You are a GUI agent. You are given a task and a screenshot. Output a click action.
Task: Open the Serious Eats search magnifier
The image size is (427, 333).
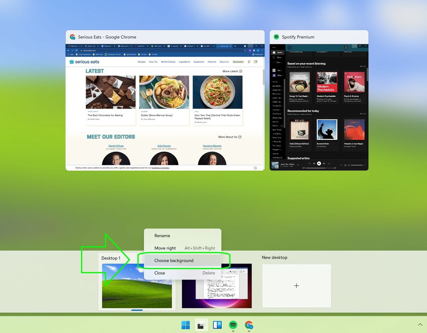pyautogui.click(x=249, y=62)
